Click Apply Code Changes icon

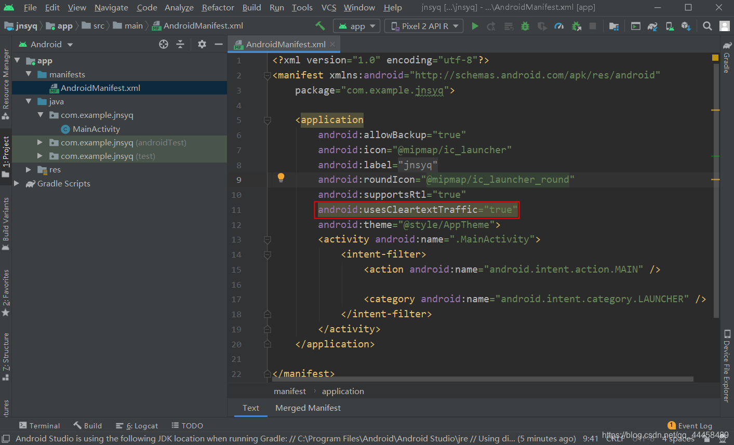click(x=509, y=26)
